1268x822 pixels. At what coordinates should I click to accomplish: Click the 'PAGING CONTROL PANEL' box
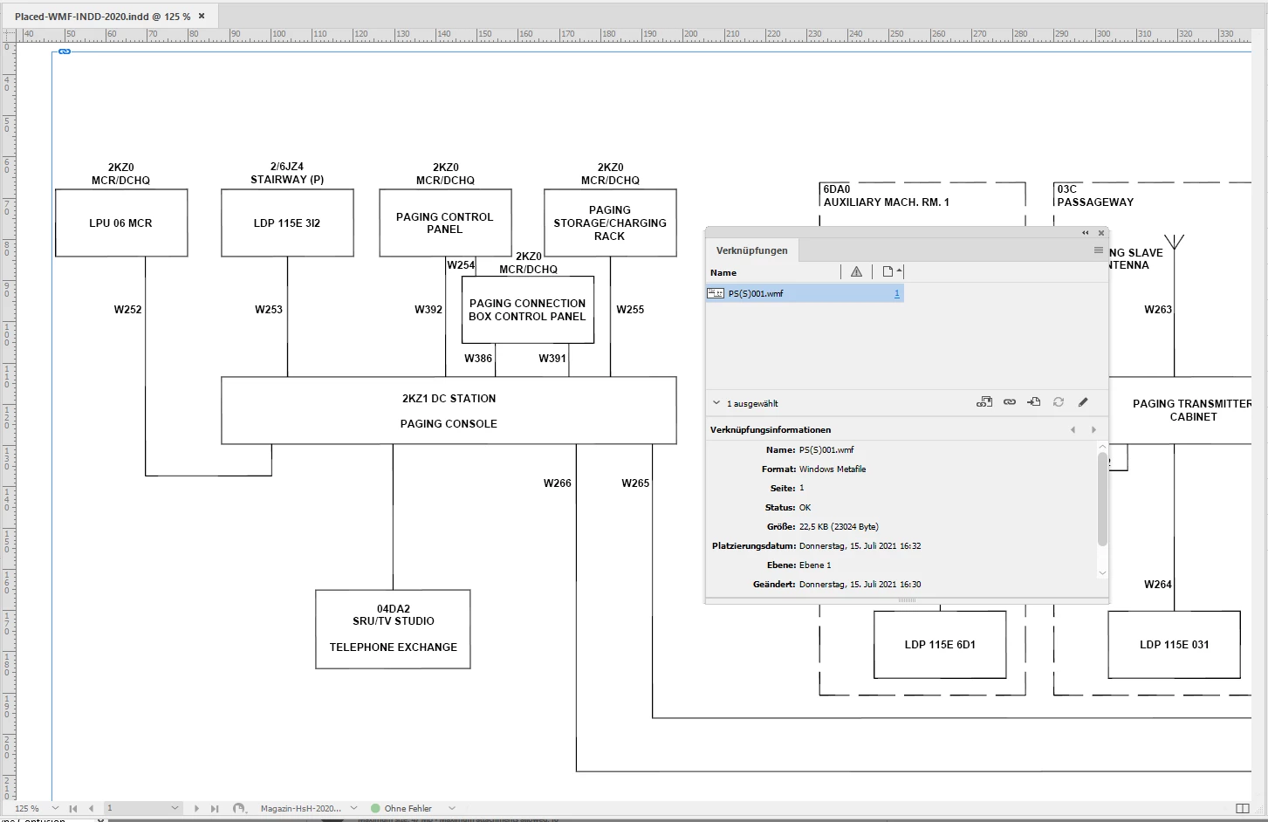click(x=445, y=223)
